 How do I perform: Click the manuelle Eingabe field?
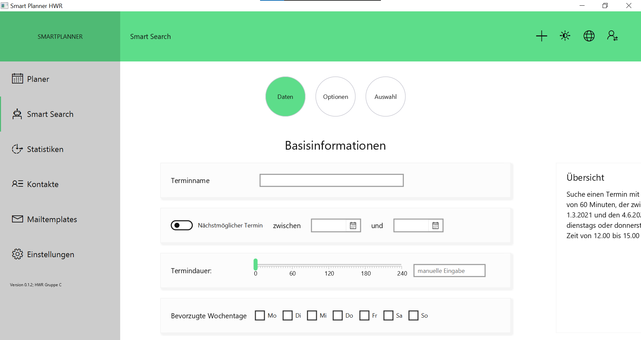tap(449, 271)
